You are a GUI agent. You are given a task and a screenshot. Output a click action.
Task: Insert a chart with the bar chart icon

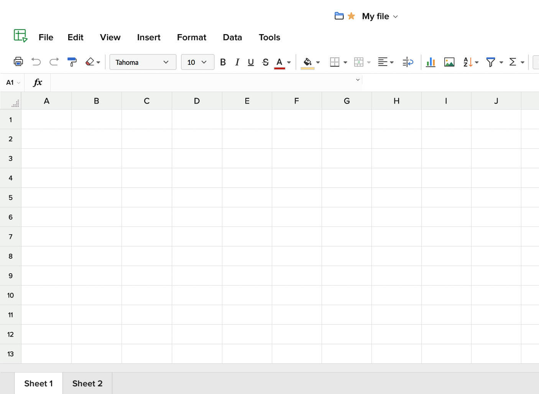pyautogui.click(x=431, y=62)
